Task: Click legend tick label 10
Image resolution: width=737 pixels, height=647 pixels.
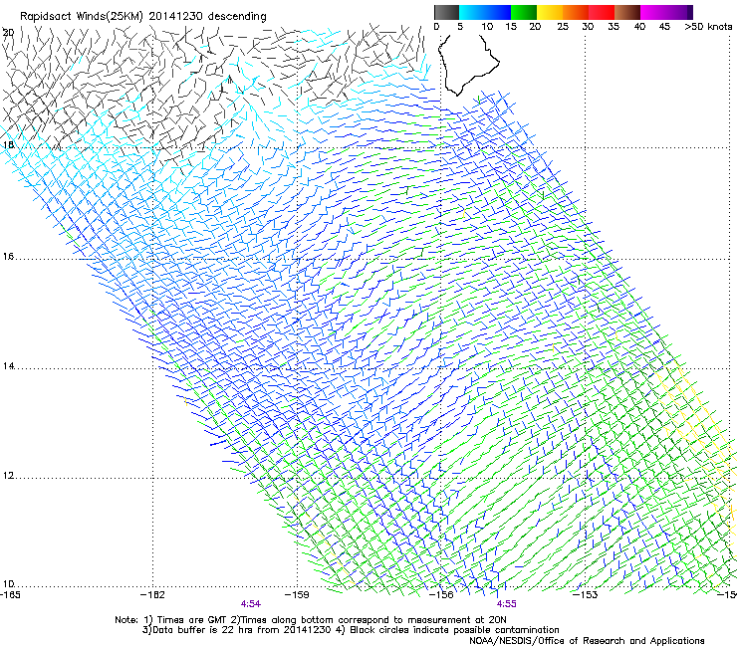Action: click(487, 27)
